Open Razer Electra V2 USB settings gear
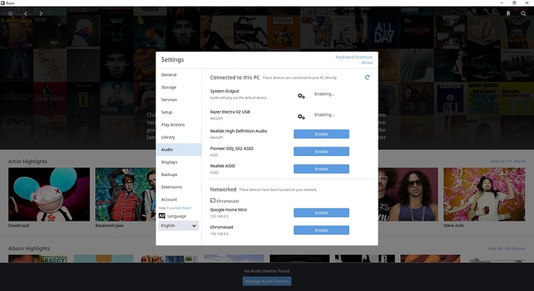This screenshot has height=291, width=534. 301,117
